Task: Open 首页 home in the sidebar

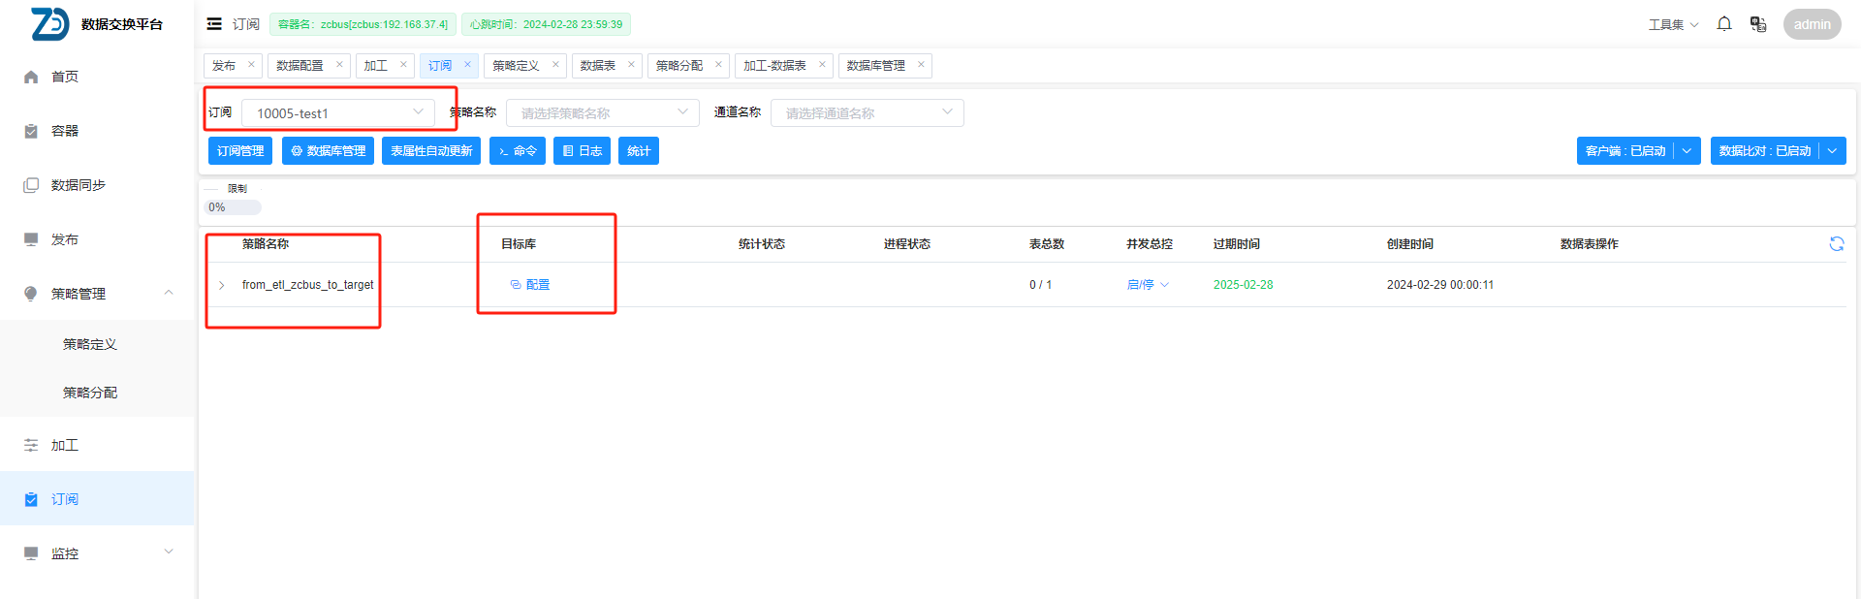Action: pyautogui.click(x=65, y=77)
